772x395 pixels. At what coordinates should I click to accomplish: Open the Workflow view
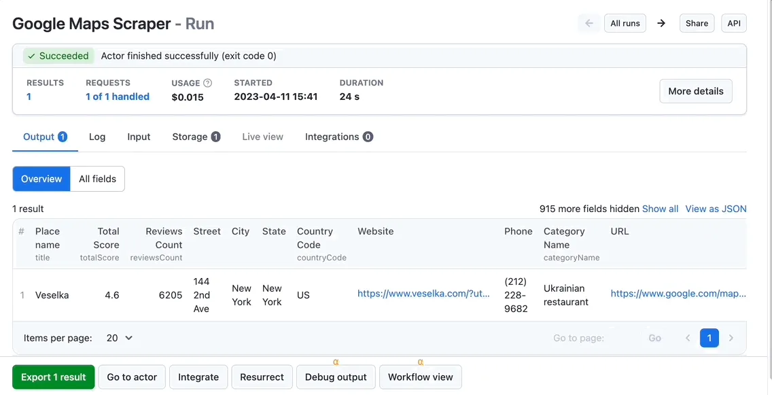(x=421, y=377)
